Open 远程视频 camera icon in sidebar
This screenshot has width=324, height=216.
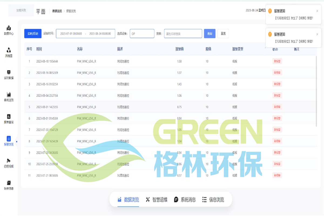pos(9,161)
